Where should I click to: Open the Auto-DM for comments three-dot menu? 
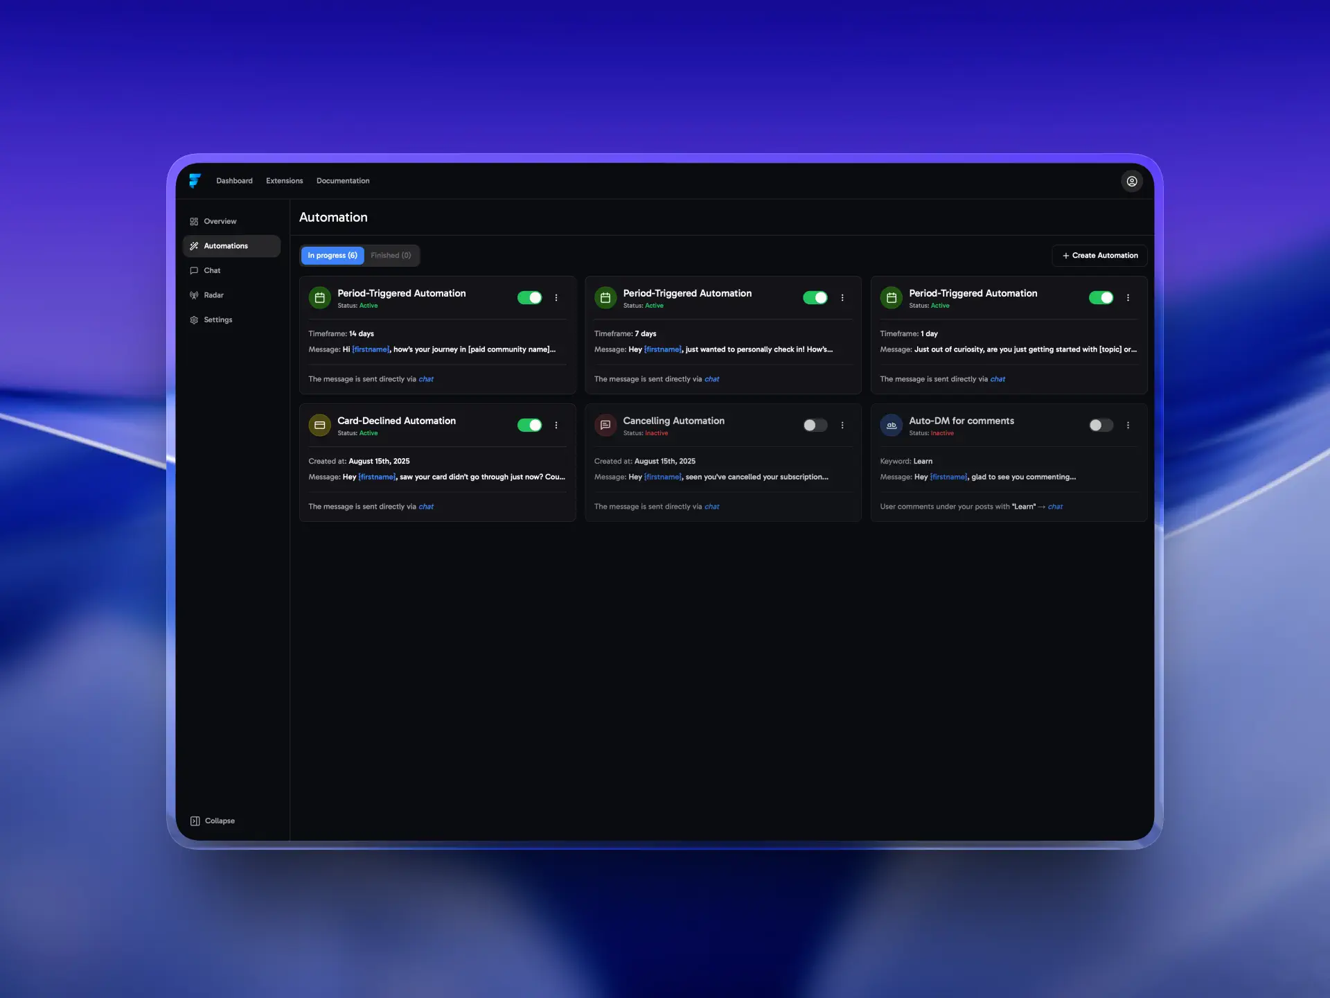(x=1128, y=426)
